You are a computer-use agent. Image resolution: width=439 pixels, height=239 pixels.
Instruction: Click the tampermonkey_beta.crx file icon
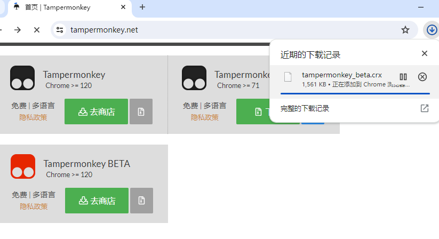click(288, 77)
